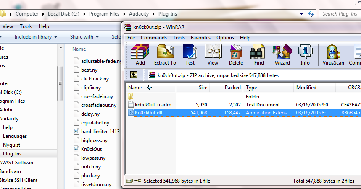Open WinRAR File menu

click(131, 38)
